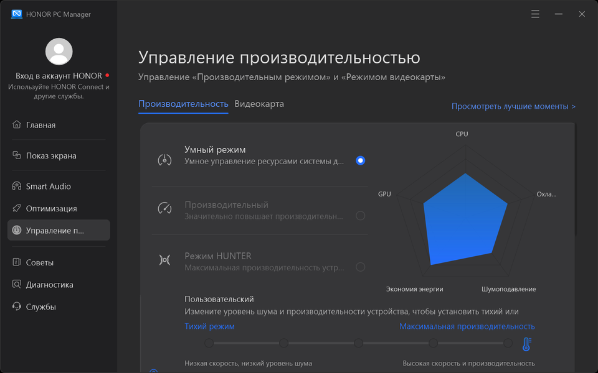This screenshot has width=598, height=373.
Task: Open Диагностика in the sidebar
Action: point(59,284)
